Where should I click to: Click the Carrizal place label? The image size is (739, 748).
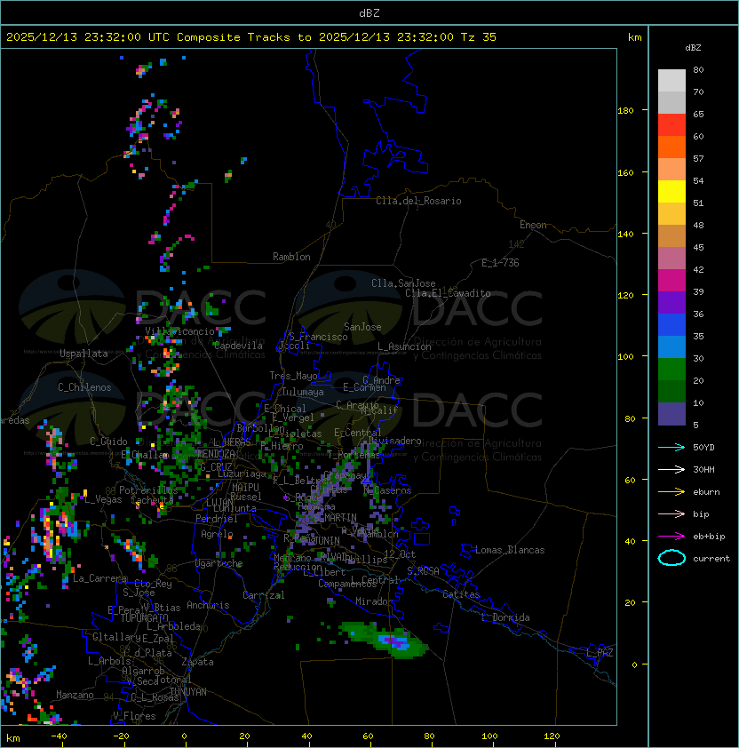point(264,595)
